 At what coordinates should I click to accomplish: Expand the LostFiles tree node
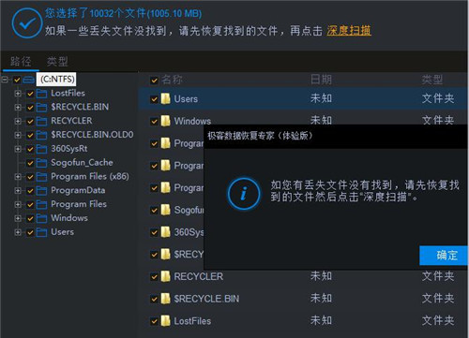point(18,94)
